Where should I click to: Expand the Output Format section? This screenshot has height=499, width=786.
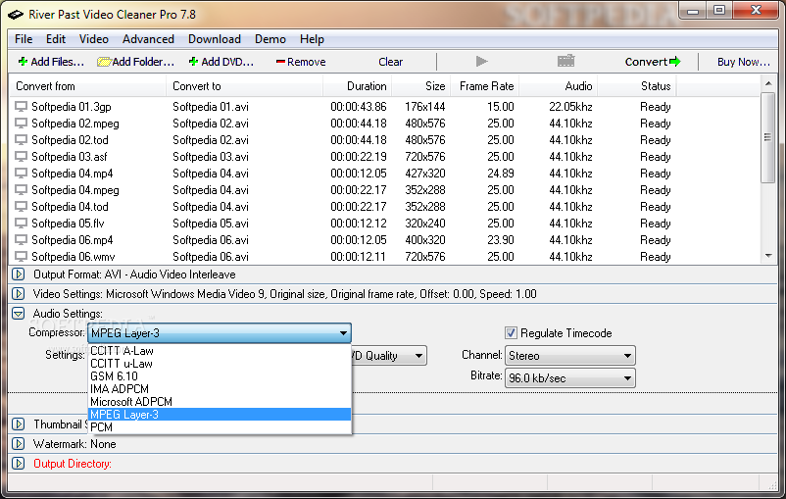pyautogui.click(x=18, y=274)
